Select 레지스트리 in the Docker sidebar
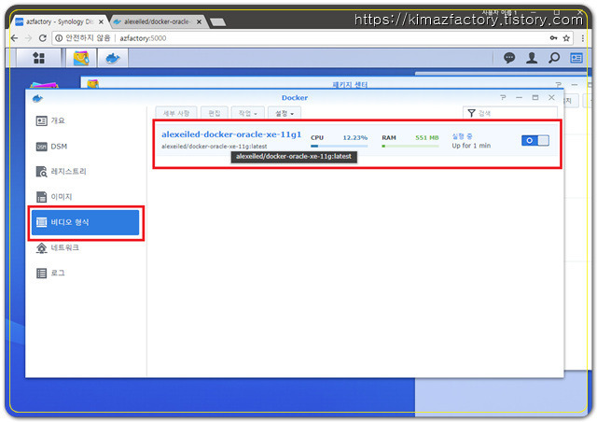597x422 pixels. [86, 172]
